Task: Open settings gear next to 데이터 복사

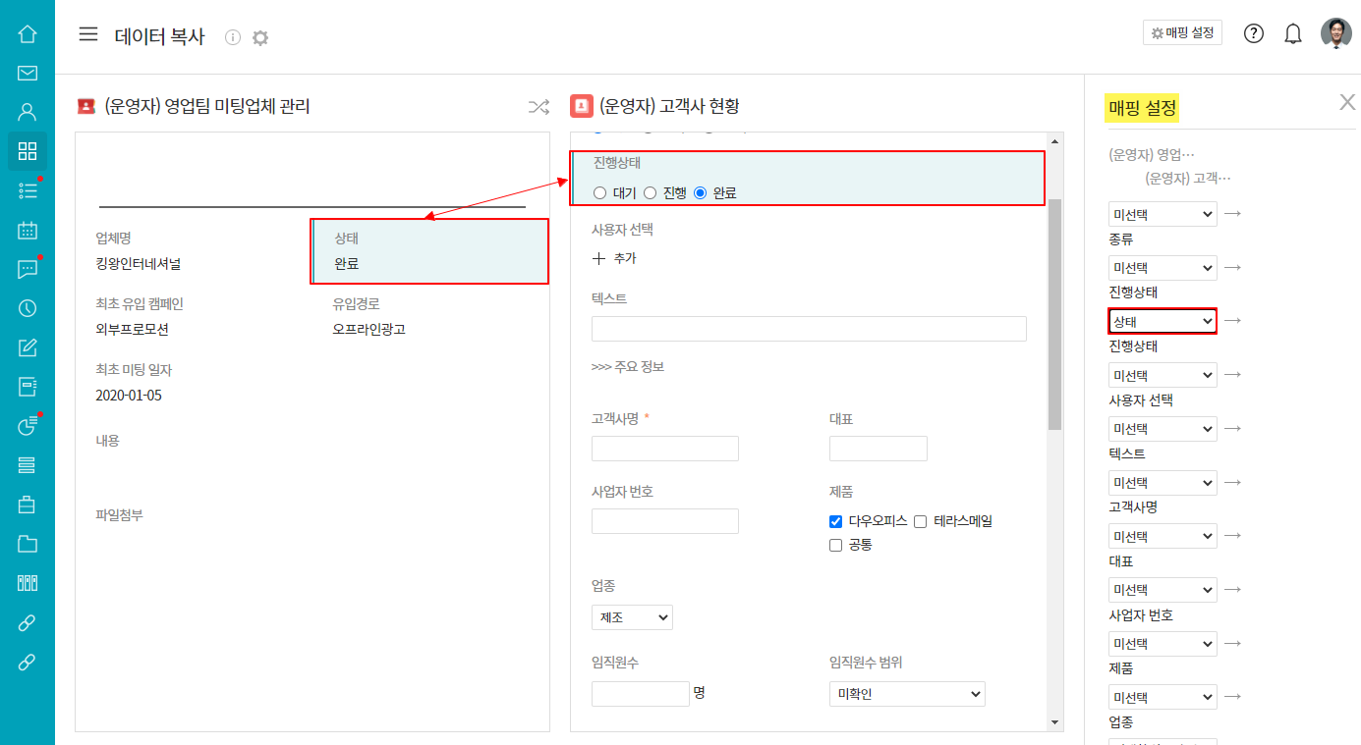Action: (x=259, y=37)
